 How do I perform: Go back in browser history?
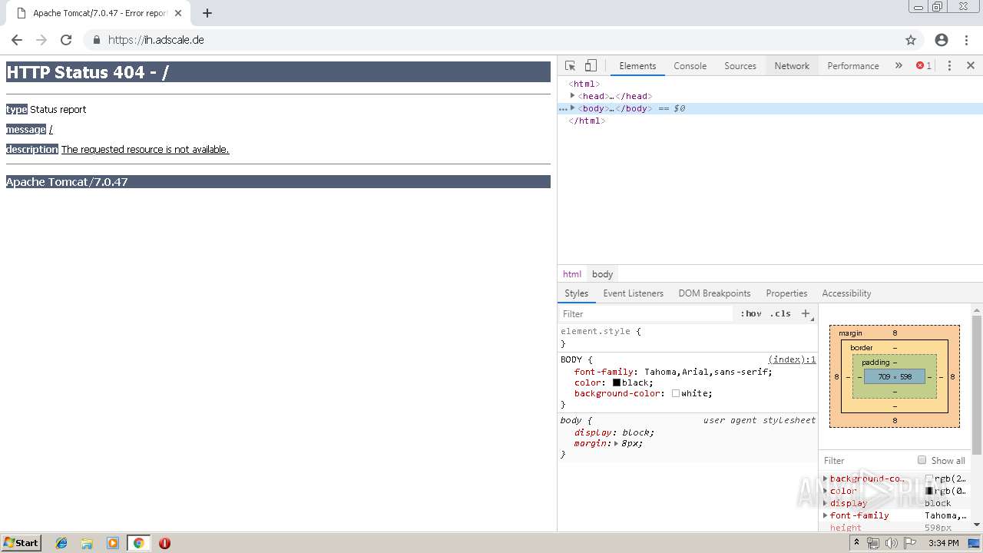click(17, 40)
